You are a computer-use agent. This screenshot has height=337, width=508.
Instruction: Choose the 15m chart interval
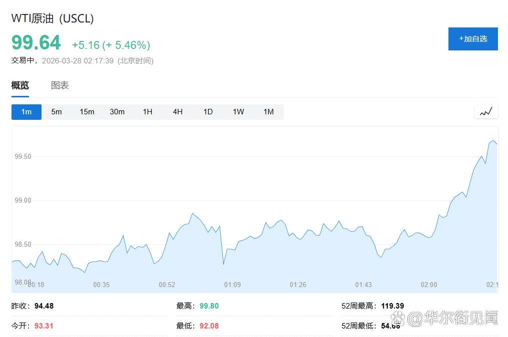click(87, 112)
